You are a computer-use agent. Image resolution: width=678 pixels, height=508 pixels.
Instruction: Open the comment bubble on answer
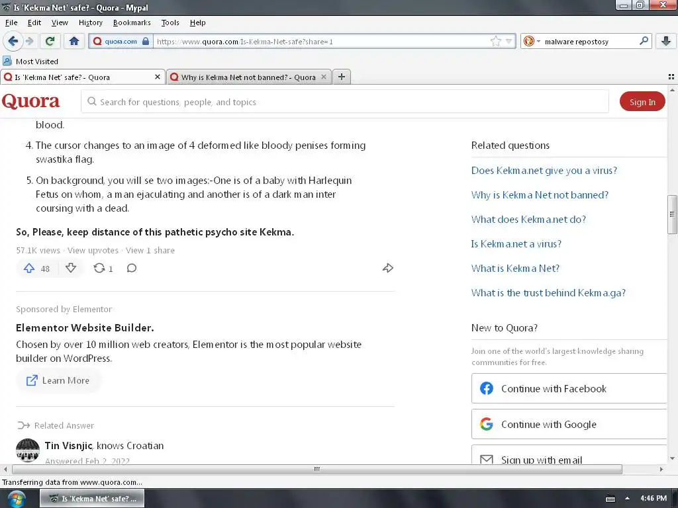[x=132, y=269]
